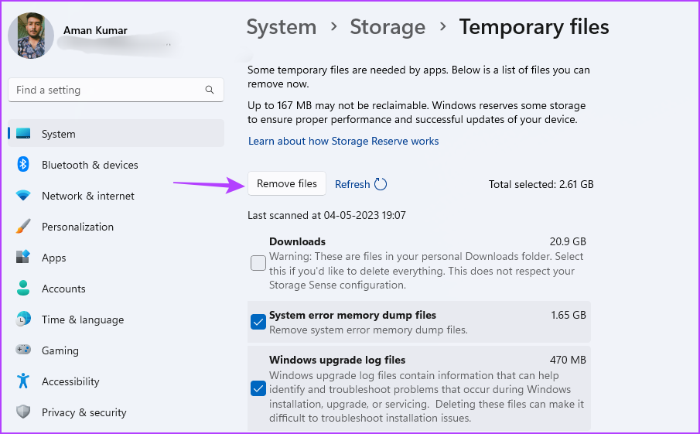Click the Aman Kumar account name
The image size is (700, 434).
95,30
